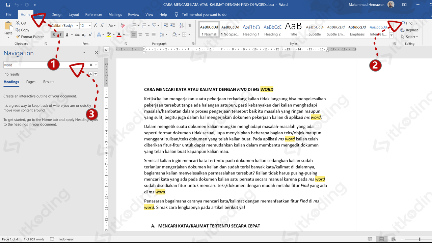Open the Navigation pane options dropdown arrow
The width and height of the screenshot is (432, 243).
(84, 53)
